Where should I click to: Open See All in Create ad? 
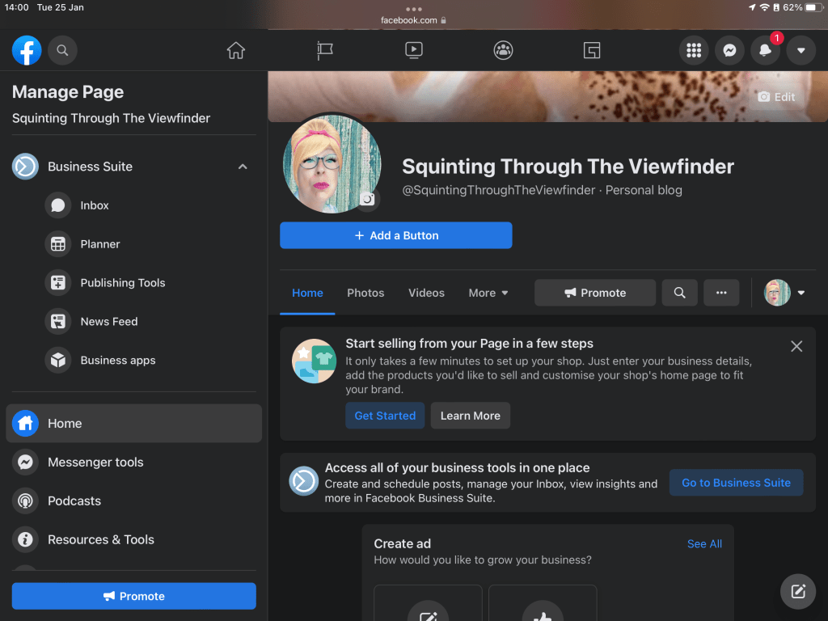point(704,544)
